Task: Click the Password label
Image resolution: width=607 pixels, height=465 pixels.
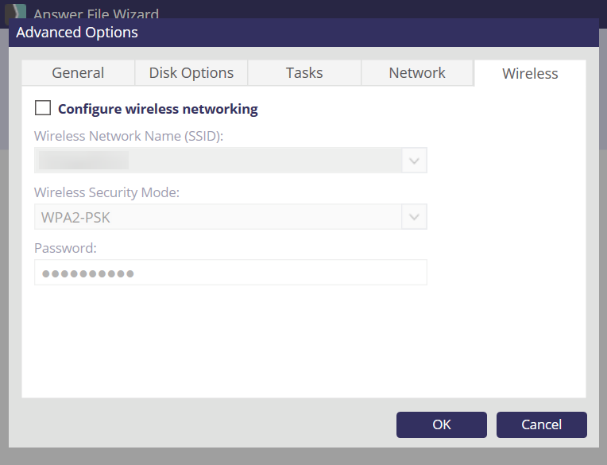Action: point(65,248)
